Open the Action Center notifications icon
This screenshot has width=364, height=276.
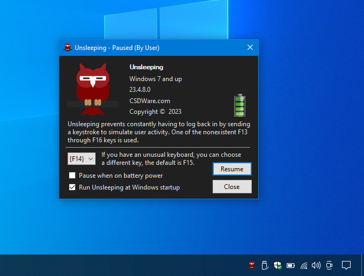(x=346, y=265)
